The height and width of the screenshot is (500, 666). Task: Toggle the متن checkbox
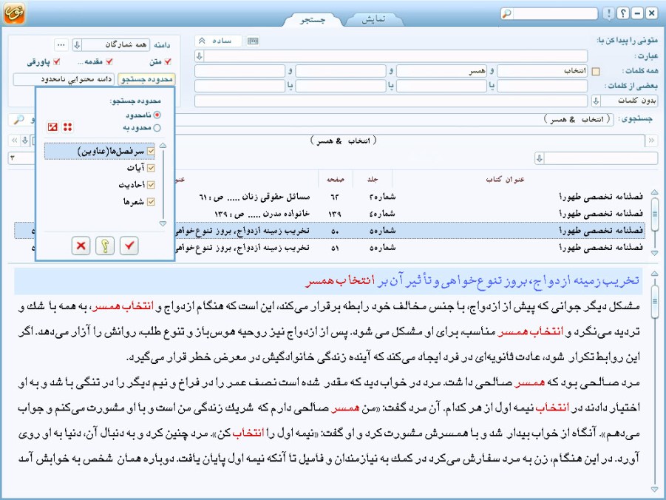pos(168,61)
